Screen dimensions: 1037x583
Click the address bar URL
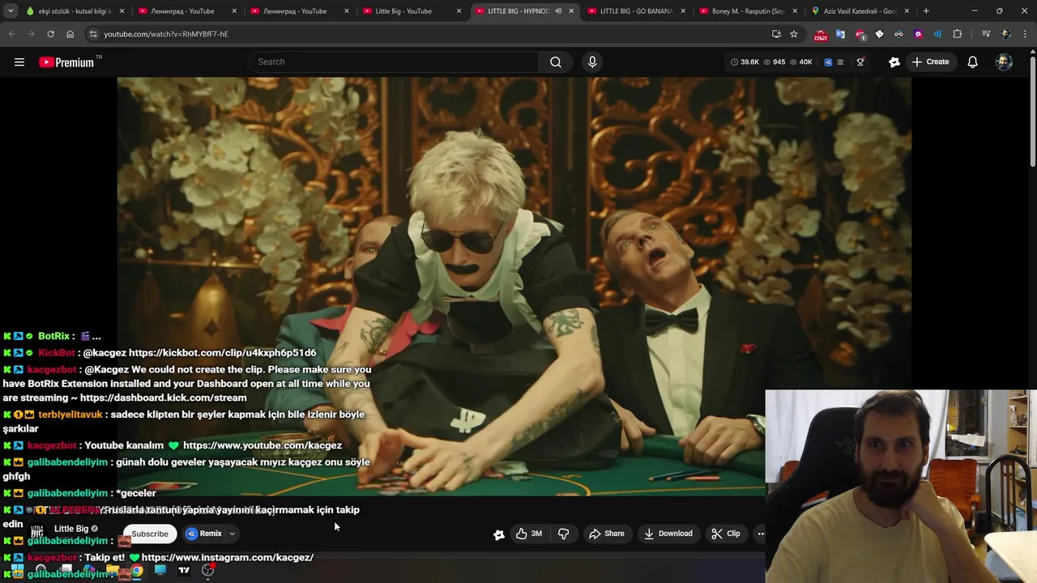(x=166, y=34)
